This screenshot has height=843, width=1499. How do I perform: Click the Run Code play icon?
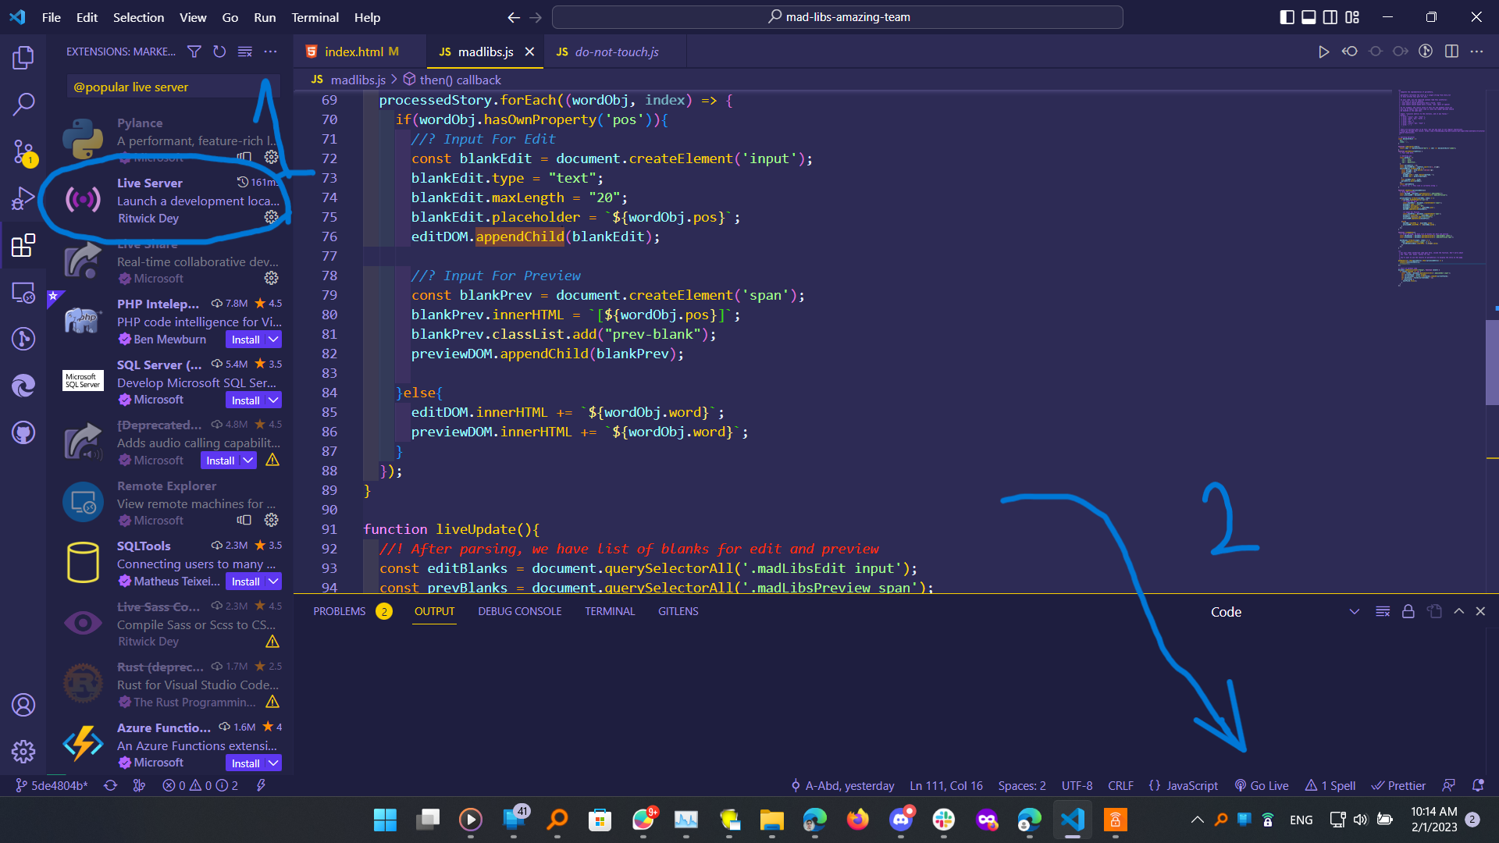[1323, 52]
